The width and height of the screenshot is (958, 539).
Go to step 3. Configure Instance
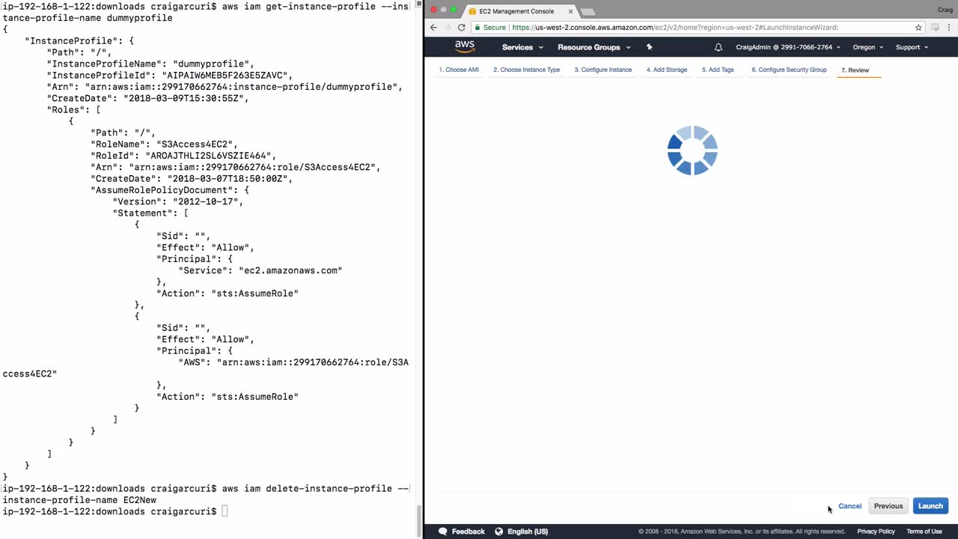603,70
